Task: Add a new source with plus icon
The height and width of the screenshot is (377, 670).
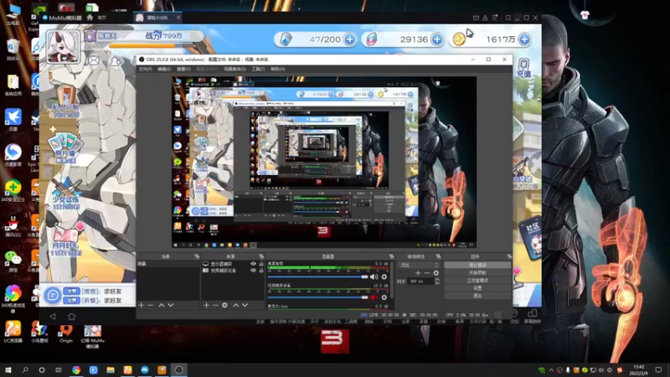Action: tap(206, 305)
